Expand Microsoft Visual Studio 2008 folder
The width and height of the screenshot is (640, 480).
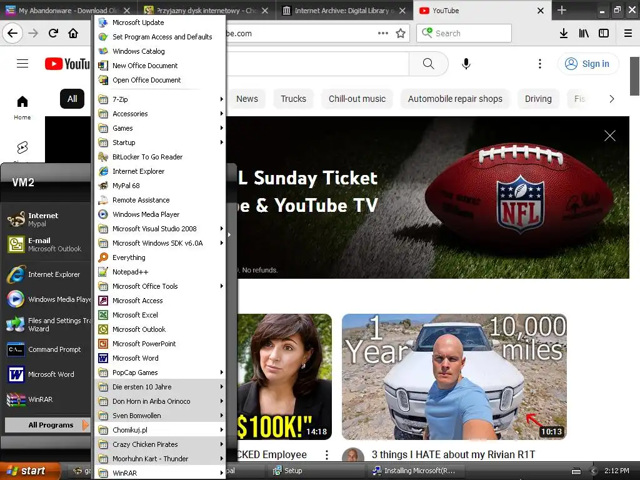(x=159, y=229)
